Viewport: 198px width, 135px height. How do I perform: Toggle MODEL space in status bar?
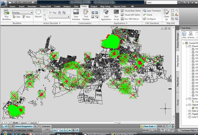pos(146,130)
